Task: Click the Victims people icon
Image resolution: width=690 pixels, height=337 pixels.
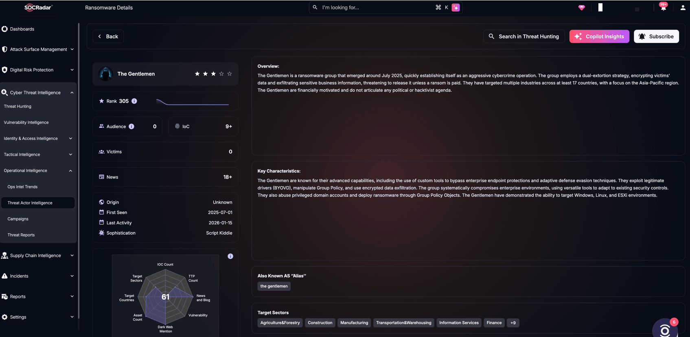Action: (x=101, y=152)
